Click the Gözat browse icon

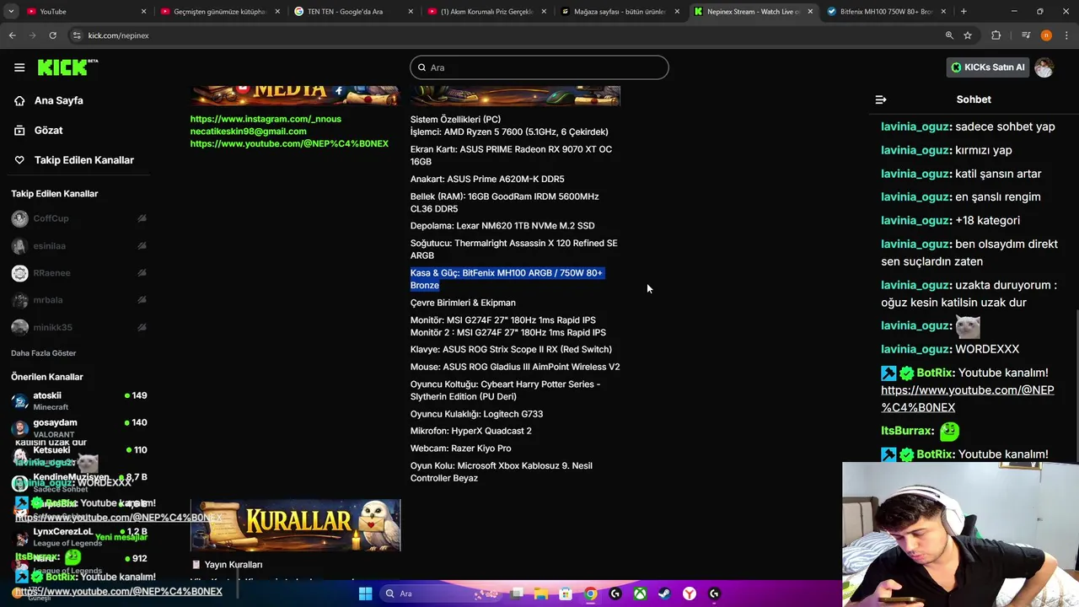pos(19,130)
